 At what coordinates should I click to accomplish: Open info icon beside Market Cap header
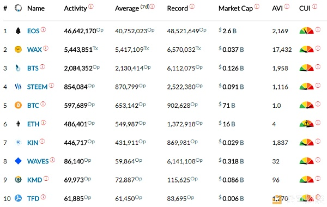coord(257,7)
